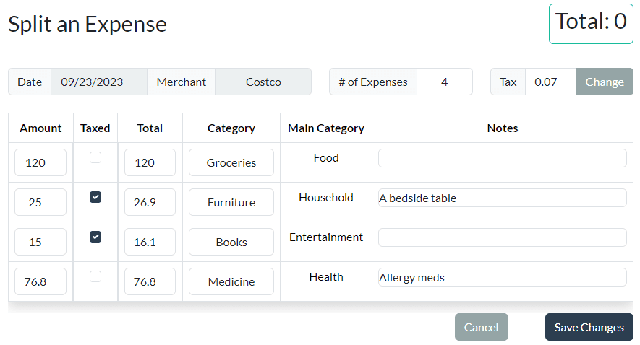This screenshot has height=345, width=640.
Task: Click the Change tax button
Action: 605,82
